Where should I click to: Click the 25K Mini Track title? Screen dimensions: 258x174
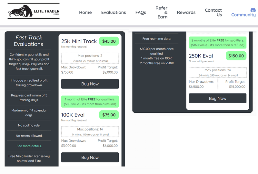click(x=79, y=41)
